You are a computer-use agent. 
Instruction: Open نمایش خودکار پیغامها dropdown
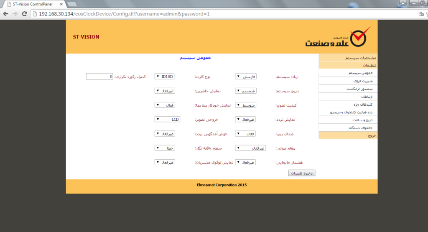tap(165, 105)
